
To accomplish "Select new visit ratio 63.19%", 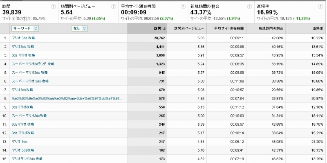I will (x=278, y=64).
